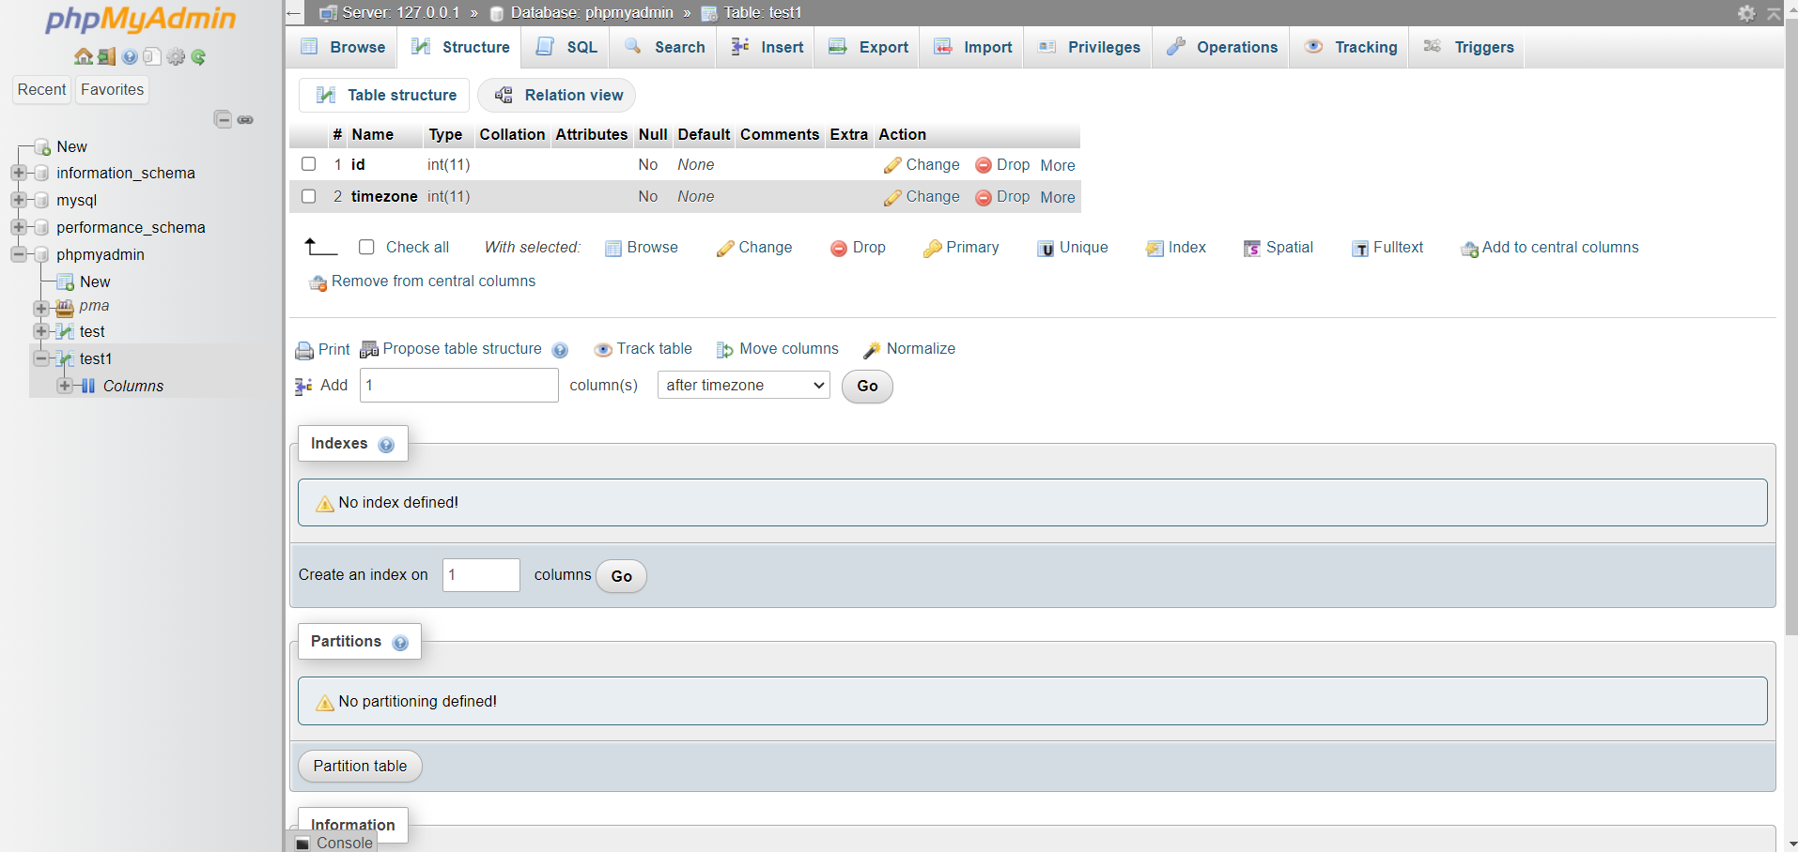Click the Propose table structure icon

(x=368, y=349)
